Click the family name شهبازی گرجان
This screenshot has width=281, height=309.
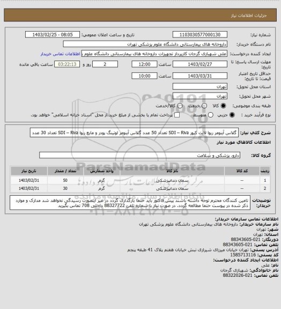[x=234, y=270]
